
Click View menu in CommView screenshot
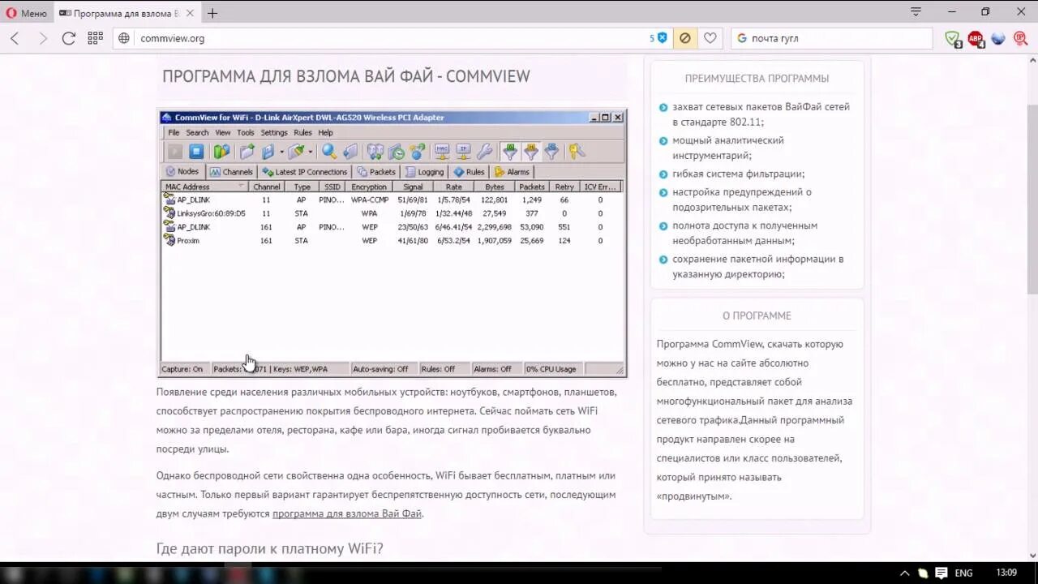point(222,132)
